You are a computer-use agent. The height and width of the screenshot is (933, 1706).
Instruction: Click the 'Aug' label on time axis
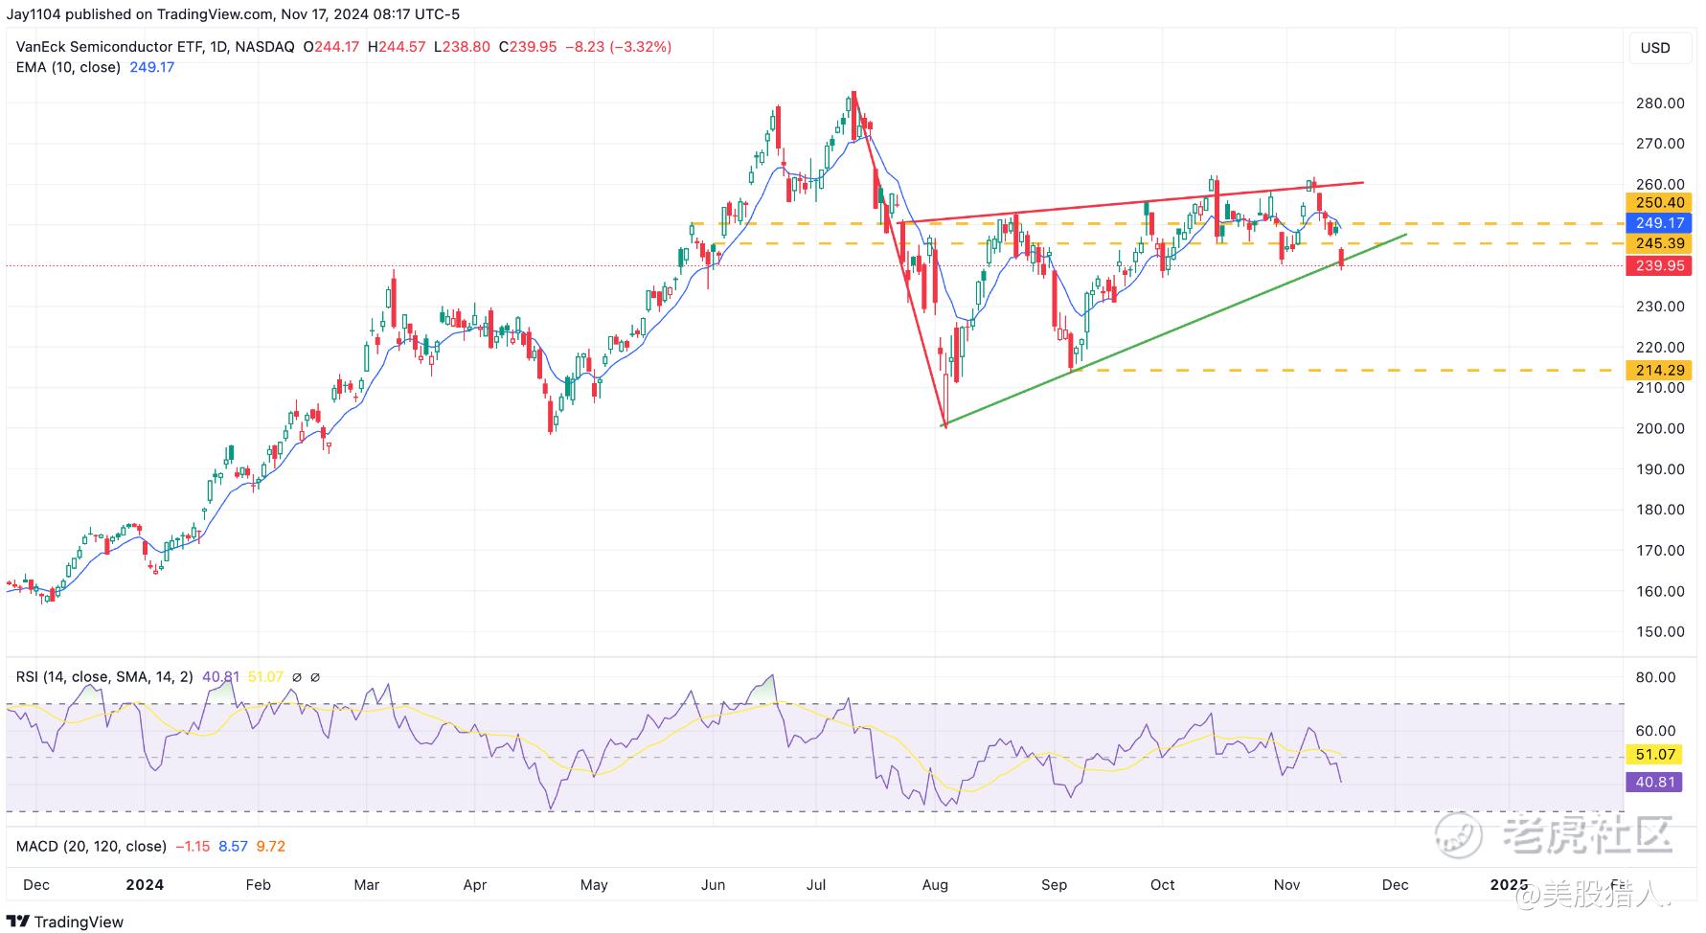coord(935,884)
